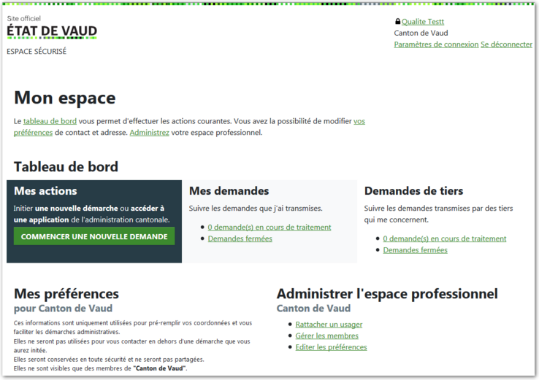Log out with Se déconnecter
The height and width of the screenshot is (380, 539).
[x=506, y=44]
